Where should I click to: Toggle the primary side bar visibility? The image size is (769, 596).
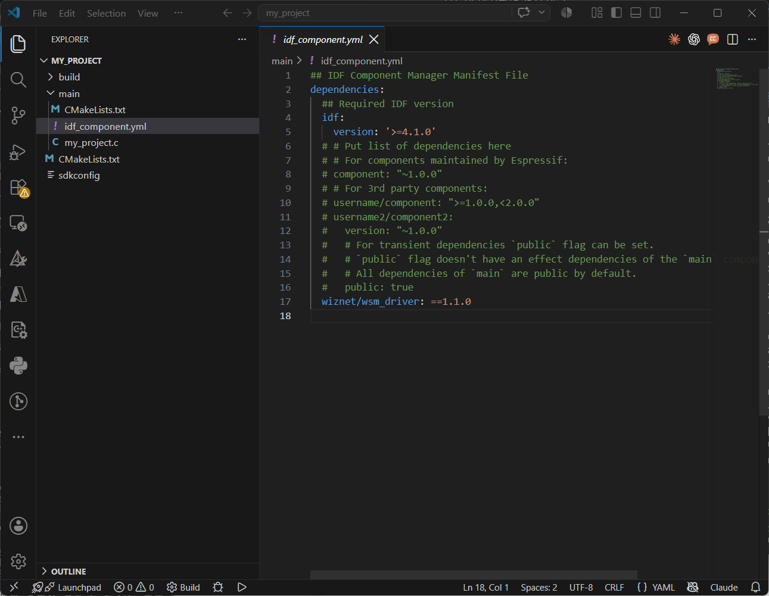tap(617, 13)
